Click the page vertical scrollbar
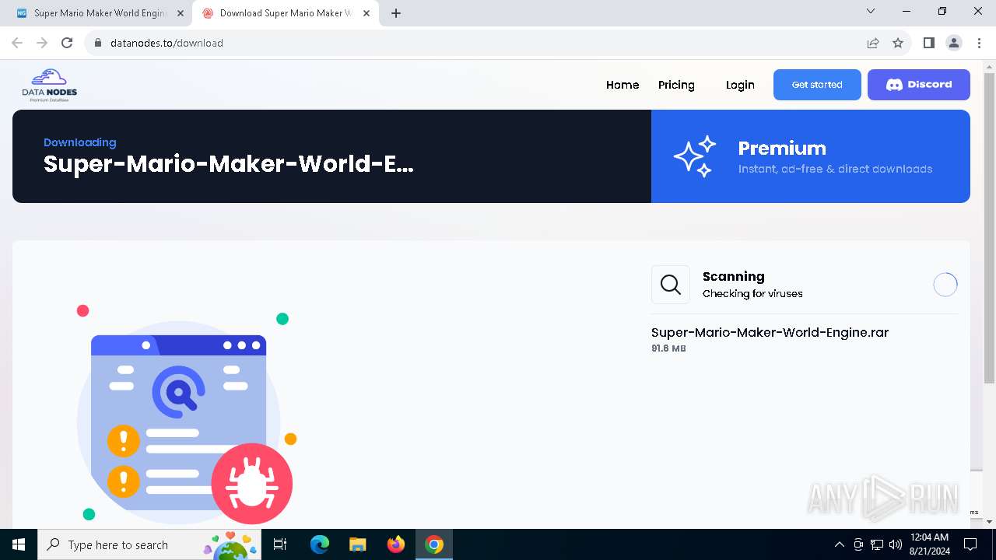Screen dimensions: 996x560 pos(989,228)
